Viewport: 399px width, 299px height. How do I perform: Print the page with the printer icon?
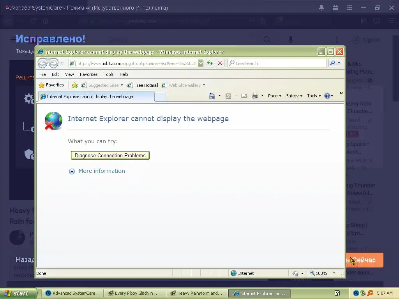pos(255,96)
